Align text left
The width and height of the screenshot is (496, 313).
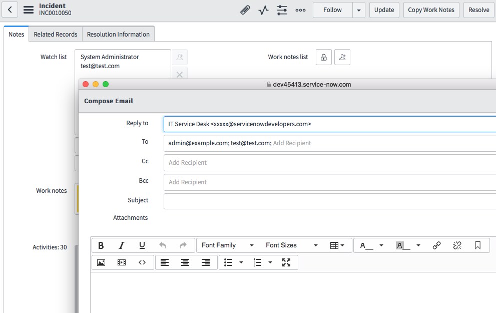[165, 262]
